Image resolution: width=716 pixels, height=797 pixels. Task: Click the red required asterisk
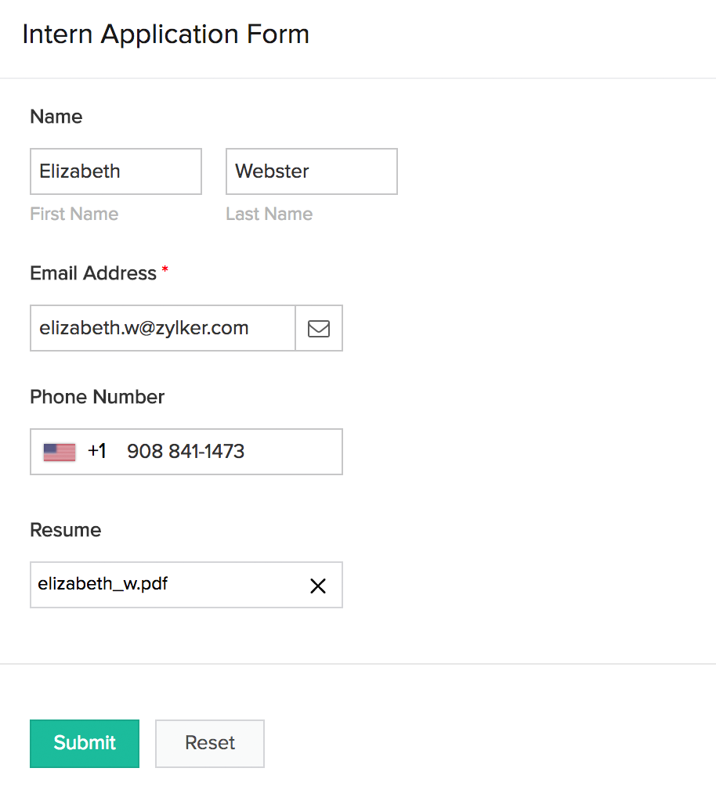[165, 270]
